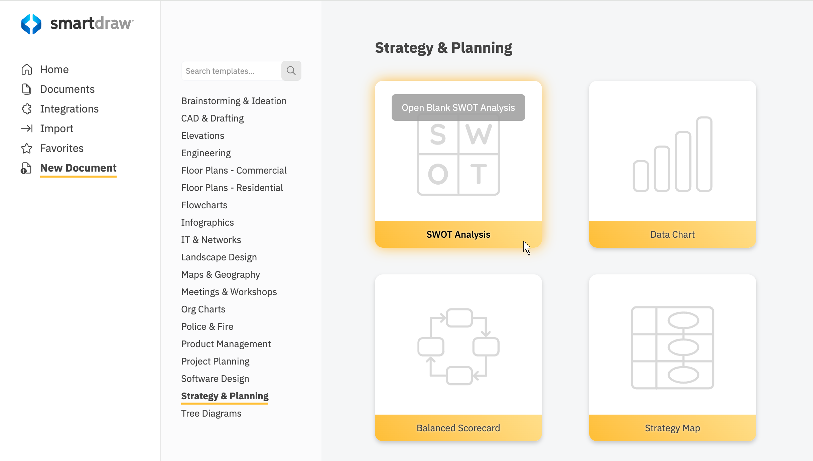Go to the Project Planning category
The height and width of the screenshot is (461, 813).
click(215, 361)
